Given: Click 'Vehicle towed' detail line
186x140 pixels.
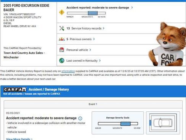Looking at the screenshot, I should click(x=16, y=132).
